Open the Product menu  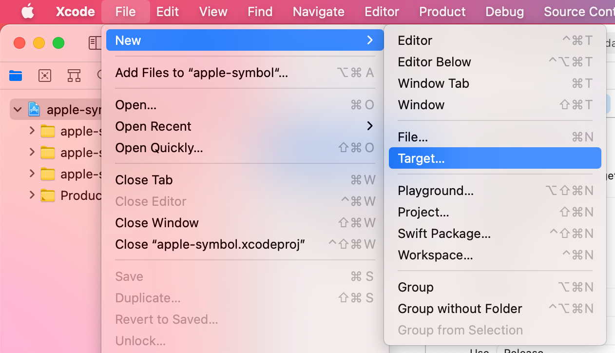442,12
